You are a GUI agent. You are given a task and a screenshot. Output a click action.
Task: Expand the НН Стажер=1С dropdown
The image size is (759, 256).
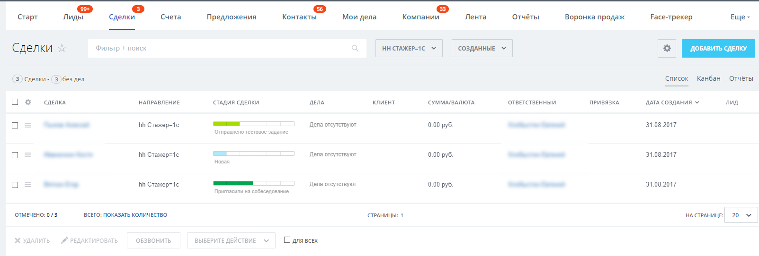[x=409, y=48]
